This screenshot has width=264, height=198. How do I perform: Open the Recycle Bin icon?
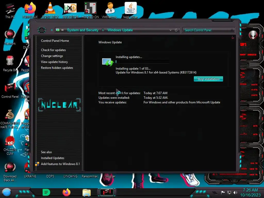[x=10, y=64]
